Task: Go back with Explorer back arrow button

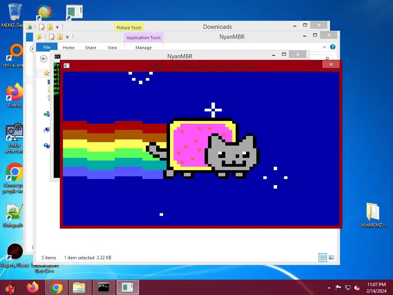Action: [43, 59]
